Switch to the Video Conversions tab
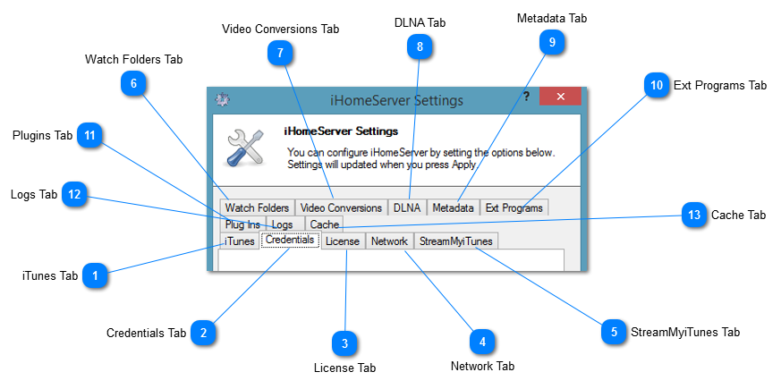This screenshot has height=389, width=781. click(341, 207)
